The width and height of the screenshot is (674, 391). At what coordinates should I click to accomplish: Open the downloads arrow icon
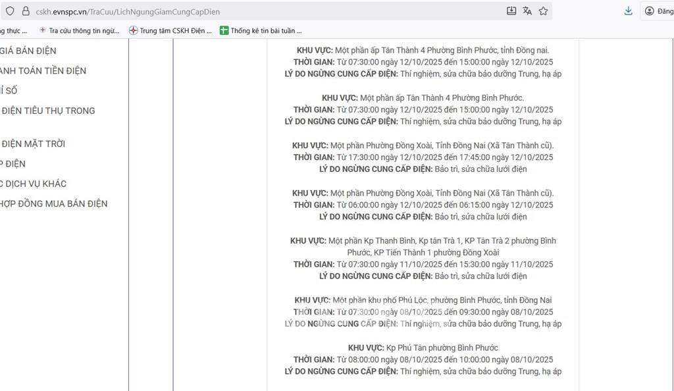pos(629,11)
